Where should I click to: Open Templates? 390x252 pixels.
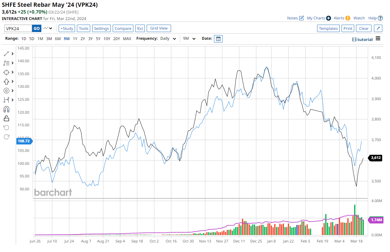point(328,28)
